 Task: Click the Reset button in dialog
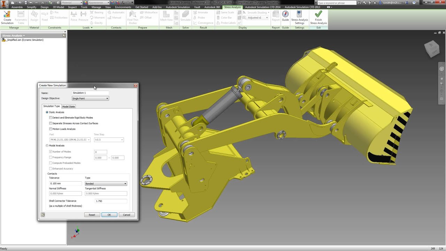coord(92,215)
